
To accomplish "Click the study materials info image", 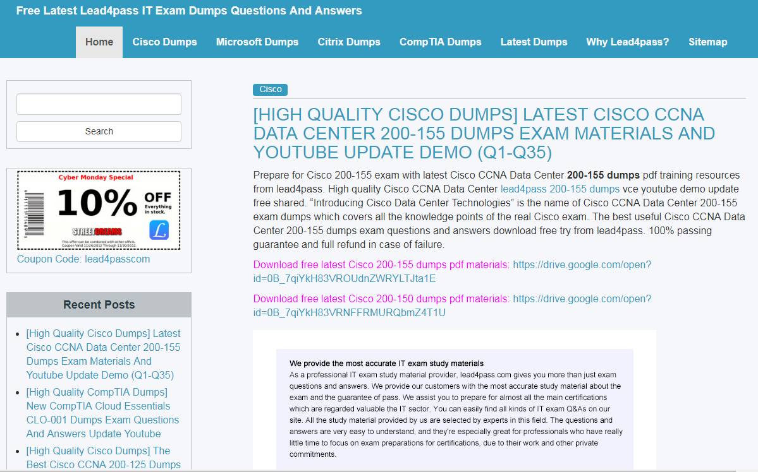I will coord(455,401).
